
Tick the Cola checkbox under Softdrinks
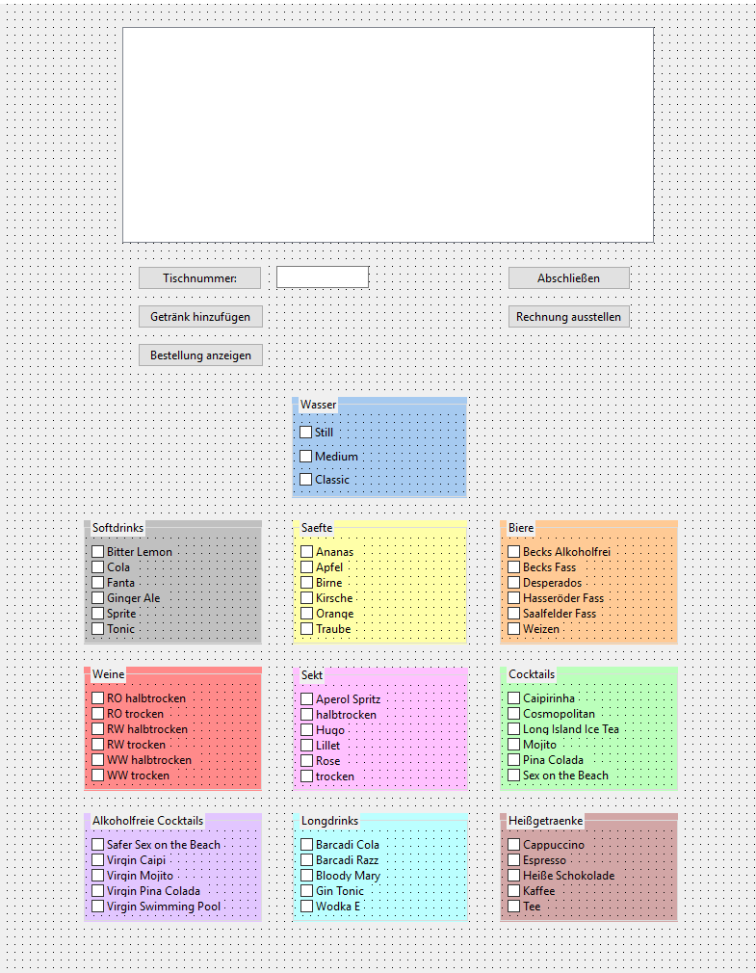(x=98, y=567)
